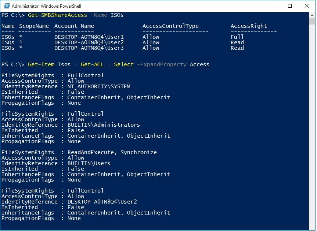Screen dimensions: 317x231
Task: Click the Account Name column header
Action: tap(74, 26)
